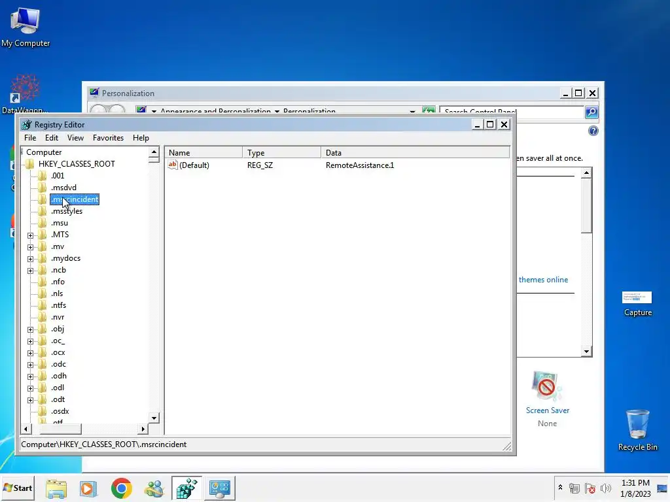670x502 pixels.
Task: Open Windows Explorer from the taskbar
Action: (x=56, y=488)
